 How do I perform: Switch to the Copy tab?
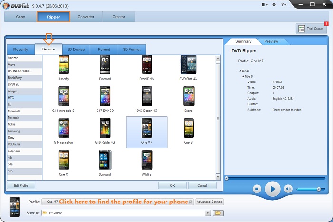(20, 17)
